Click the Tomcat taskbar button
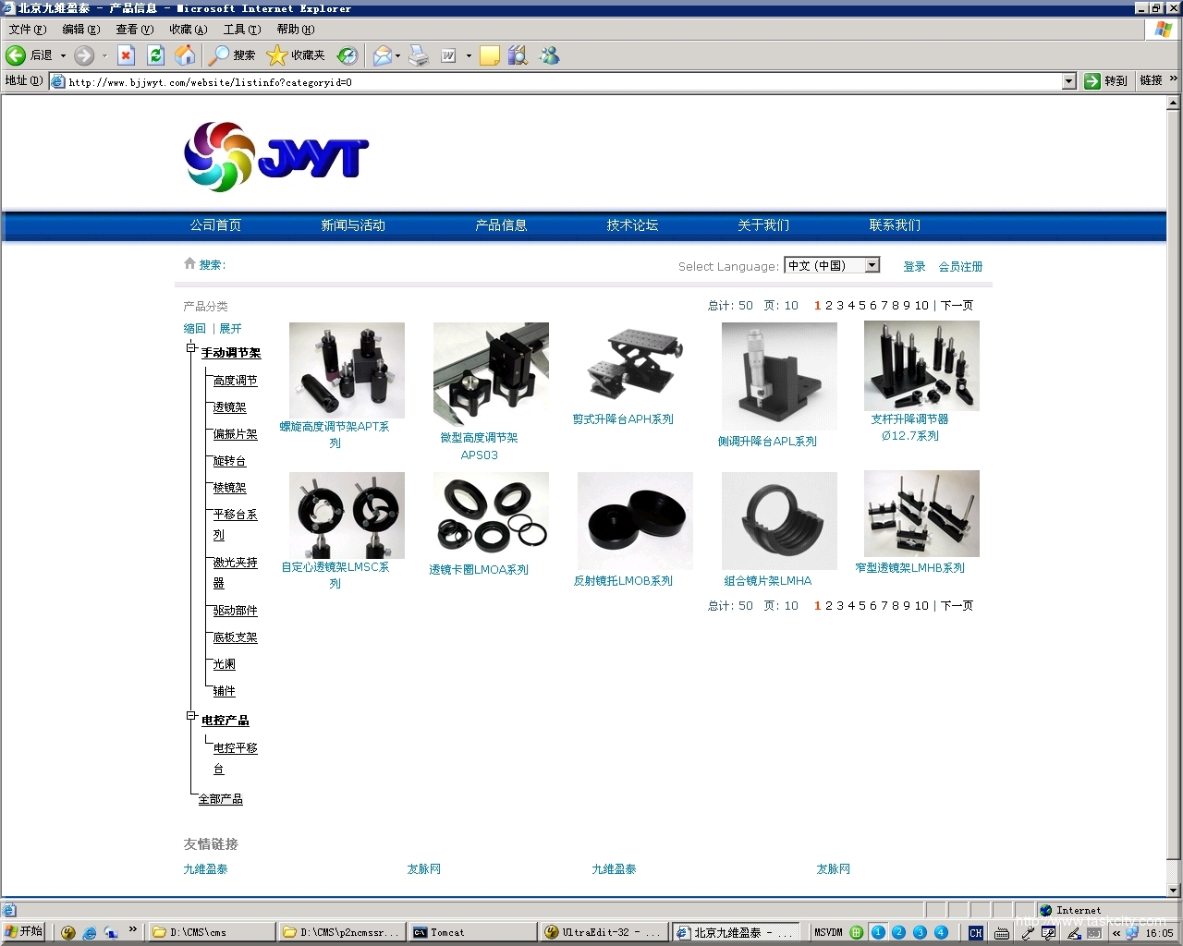This screenshot has height=946, width=1183. [x=471, y=932]
